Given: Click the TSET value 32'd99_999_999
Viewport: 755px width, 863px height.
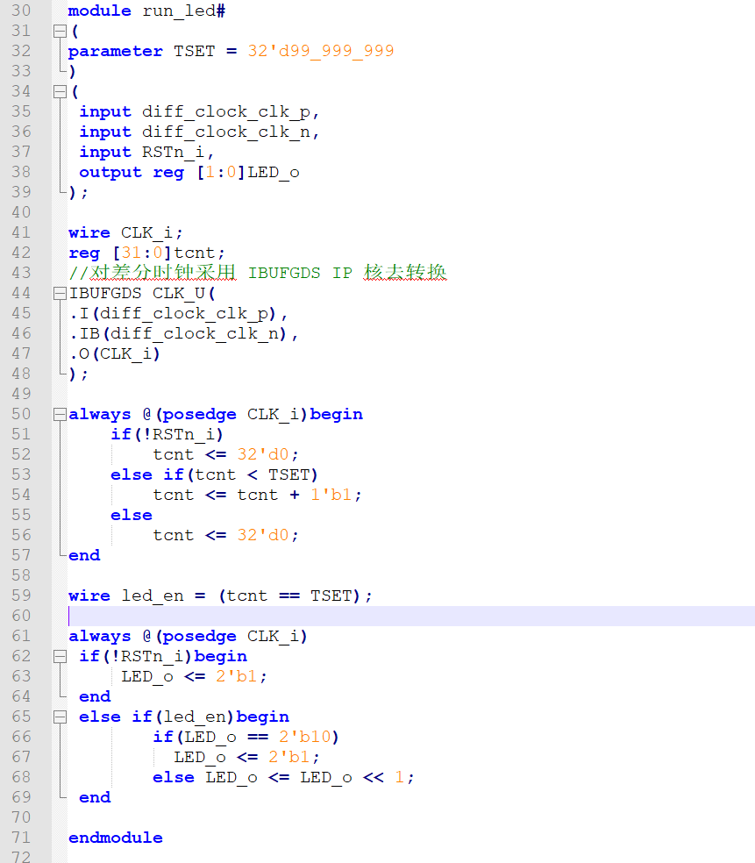Looking at the screenshot, I should coord(320,51).
